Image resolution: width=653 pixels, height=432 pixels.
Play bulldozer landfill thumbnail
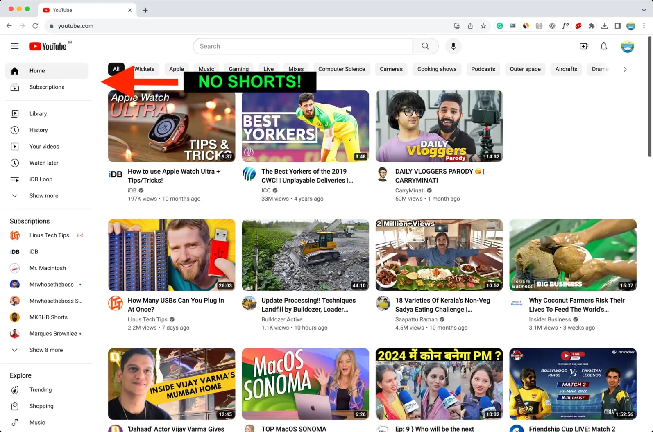[305, 255]
